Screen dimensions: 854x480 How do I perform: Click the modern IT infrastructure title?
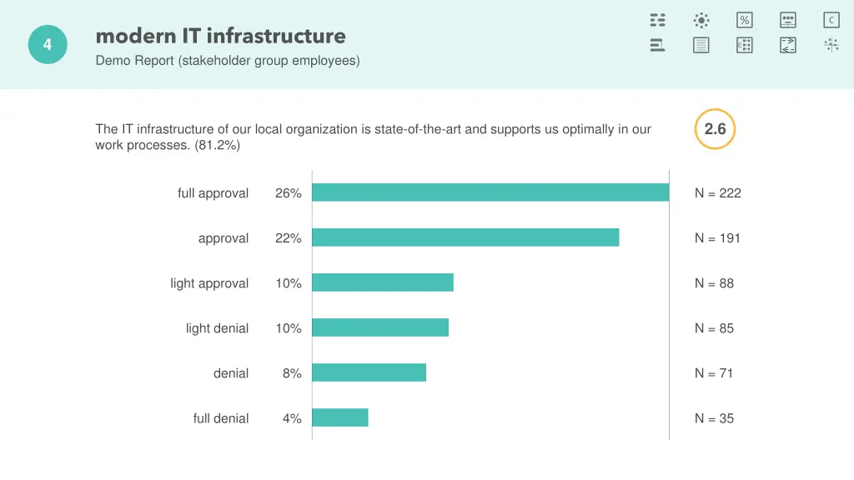[x=221, y=36]
